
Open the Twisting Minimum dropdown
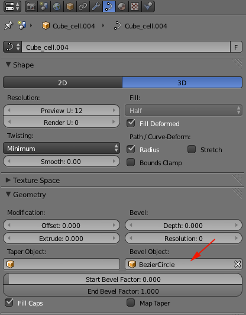[61, 149]
